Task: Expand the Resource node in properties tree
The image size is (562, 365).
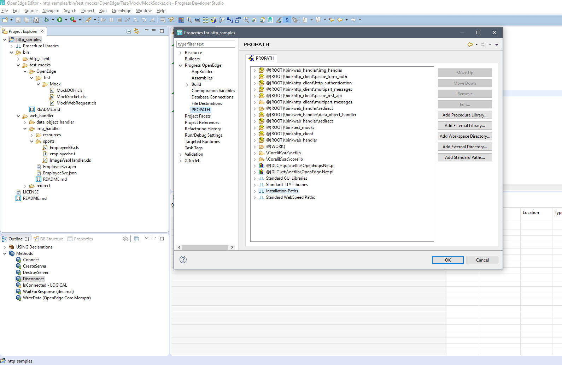Action: pos(181,53)
